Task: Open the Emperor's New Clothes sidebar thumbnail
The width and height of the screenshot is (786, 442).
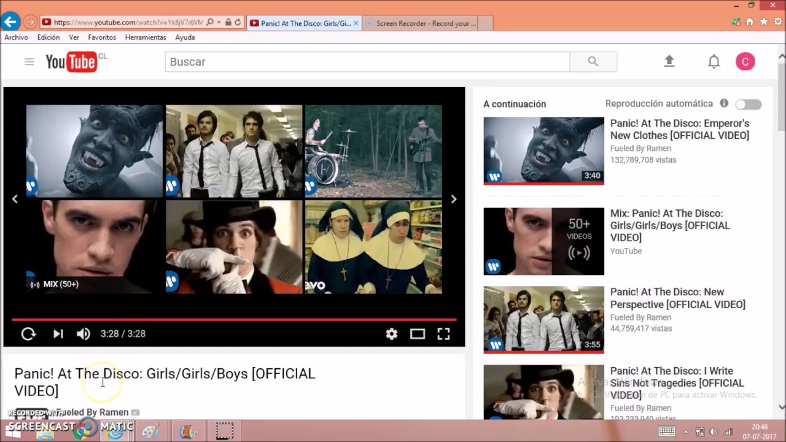Action: pyautogui.click(x=543, y=151)
